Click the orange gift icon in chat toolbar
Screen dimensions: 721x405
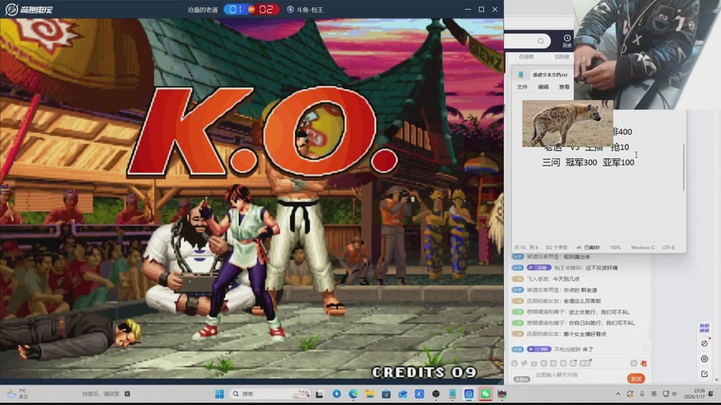point(643,364)
